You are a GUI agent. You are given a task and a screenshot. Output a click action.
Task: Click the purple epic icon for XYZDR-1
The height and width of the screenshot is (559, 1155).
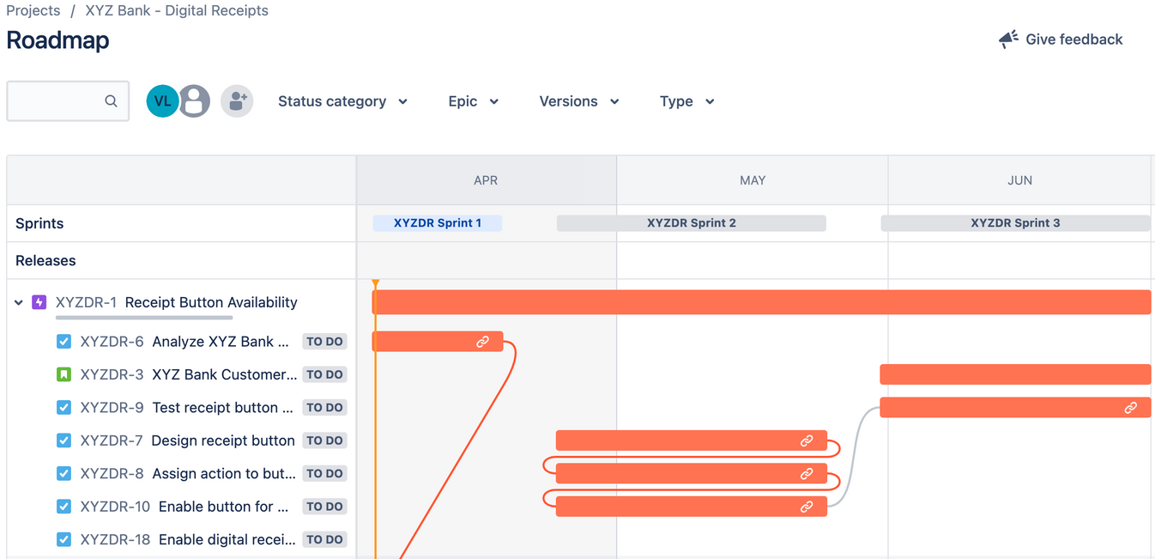click(39, 302)
